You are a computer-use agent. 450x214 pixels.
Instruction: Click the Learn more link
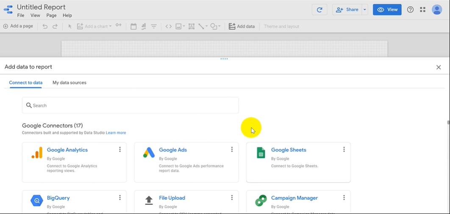click(x=116, y=133)
